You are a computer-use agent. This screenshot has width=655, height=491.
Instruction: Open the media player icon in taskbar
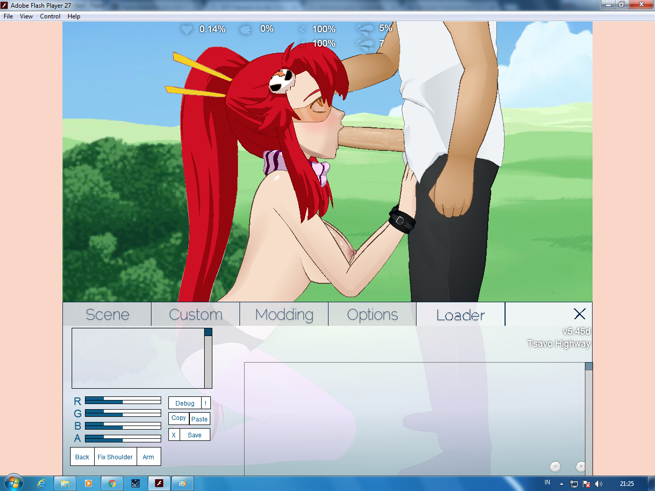pyautogui.click(x=88, y=483)
